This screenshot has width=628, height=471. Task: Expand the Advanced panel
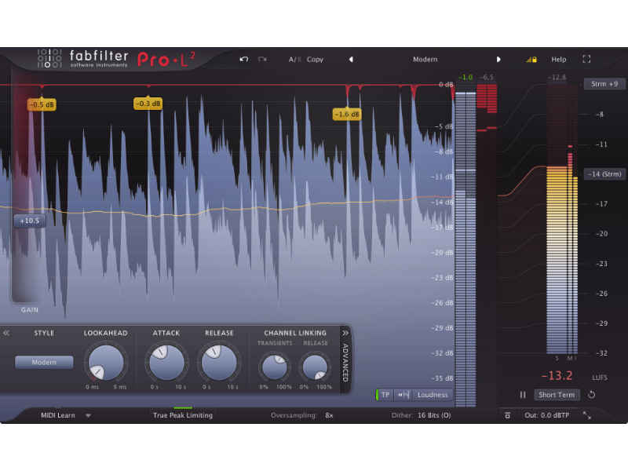coord(345,357)
